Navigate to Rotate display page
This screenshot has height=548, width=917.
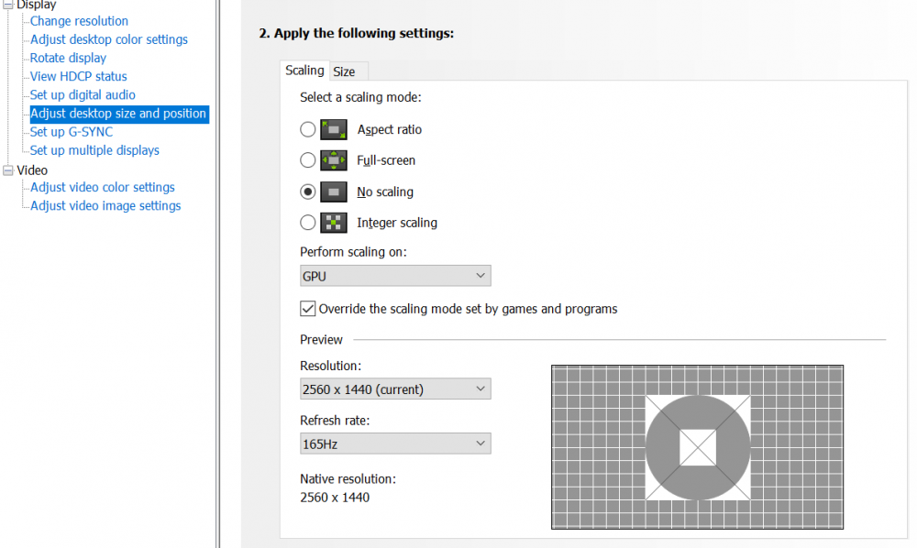(68, 58)
